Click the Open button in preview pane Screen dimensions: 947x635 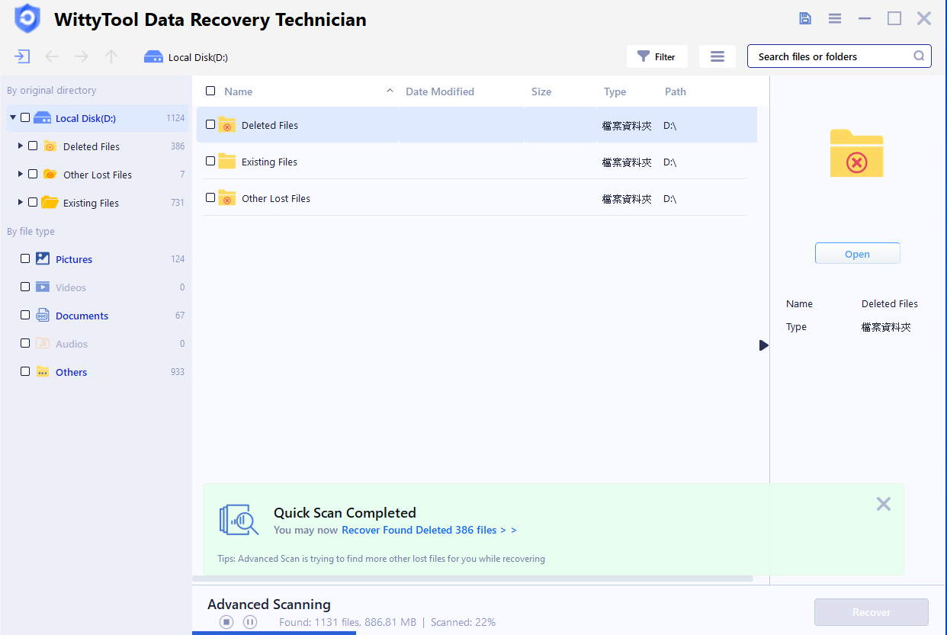click(857, 254)
